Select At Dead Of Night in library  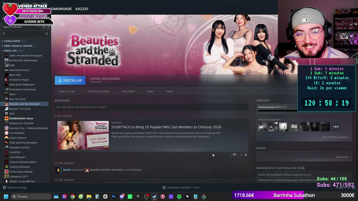click(19, 80)
